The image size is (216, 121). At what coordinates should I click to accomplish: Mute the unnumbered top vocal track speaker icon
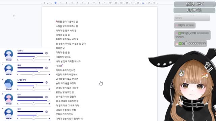pyautogui.click(x=47, y=53)
